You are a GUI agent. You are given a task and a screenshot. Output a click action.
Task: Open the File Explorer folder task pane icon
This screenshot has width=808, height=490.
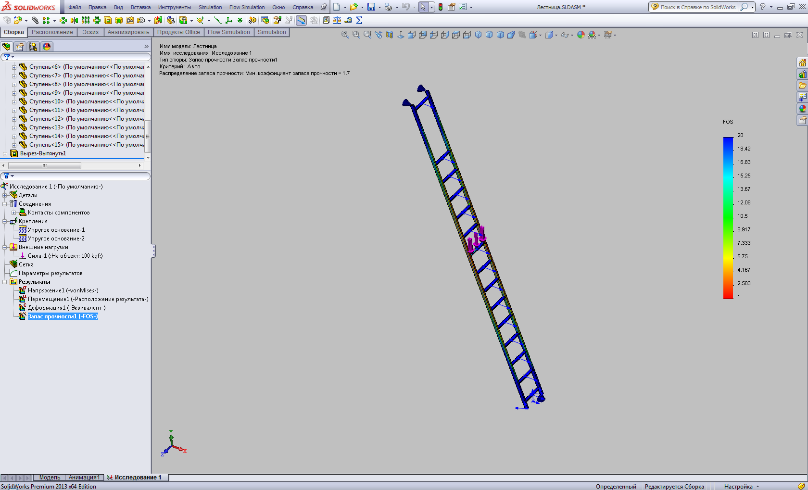(x=802, y=86)
